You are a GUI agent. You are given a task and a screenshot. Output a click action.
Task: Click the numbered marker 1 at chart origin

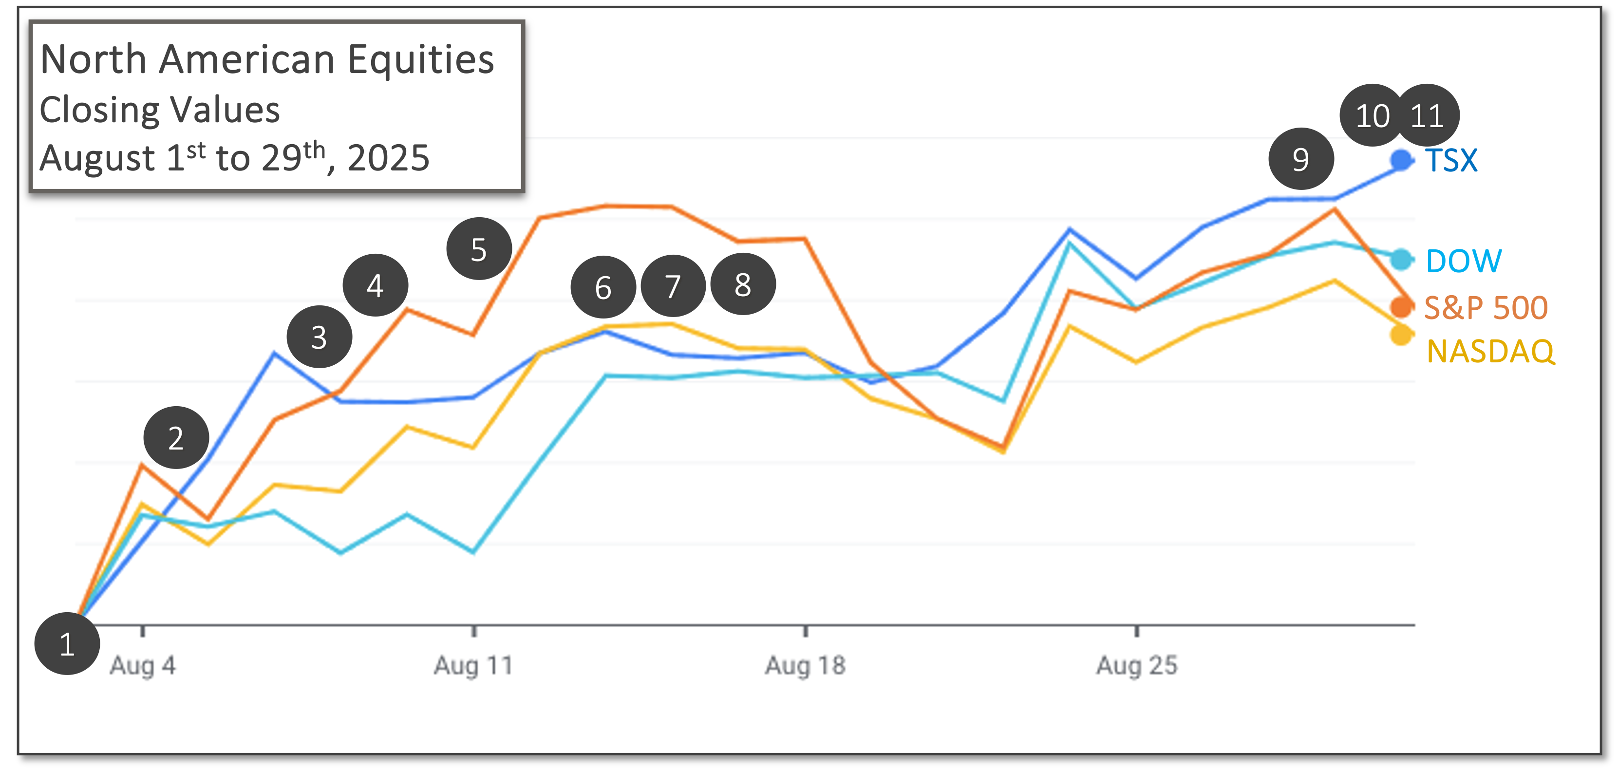click(67, 644)
